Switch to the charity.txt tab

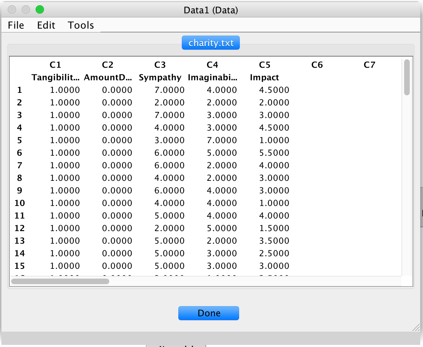pos(210,42)
